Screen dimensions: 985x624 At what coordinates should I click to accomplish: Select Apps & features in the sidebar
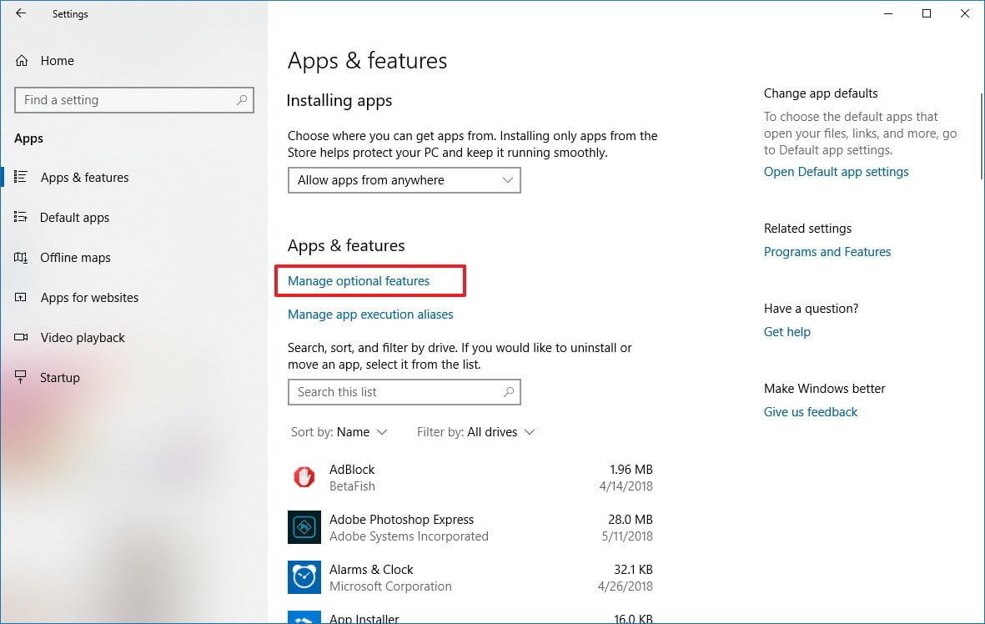(84, 178)
